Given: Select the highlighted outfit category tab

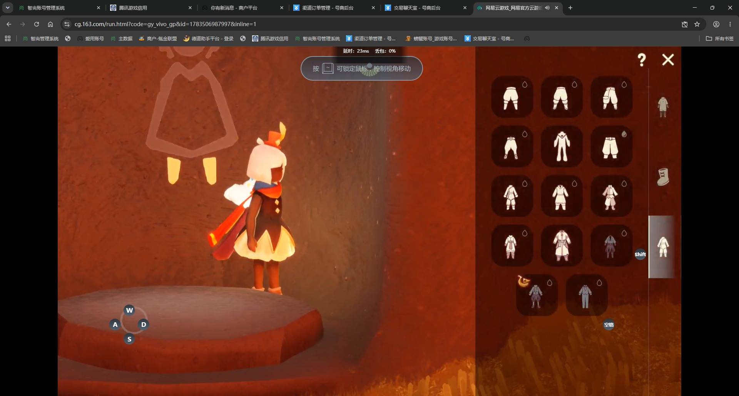Looking at the screenshot, I should [x=663, y=247].
